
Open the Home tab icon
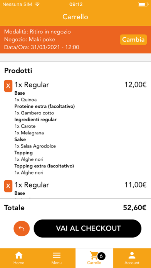click(x=19, y=255)
